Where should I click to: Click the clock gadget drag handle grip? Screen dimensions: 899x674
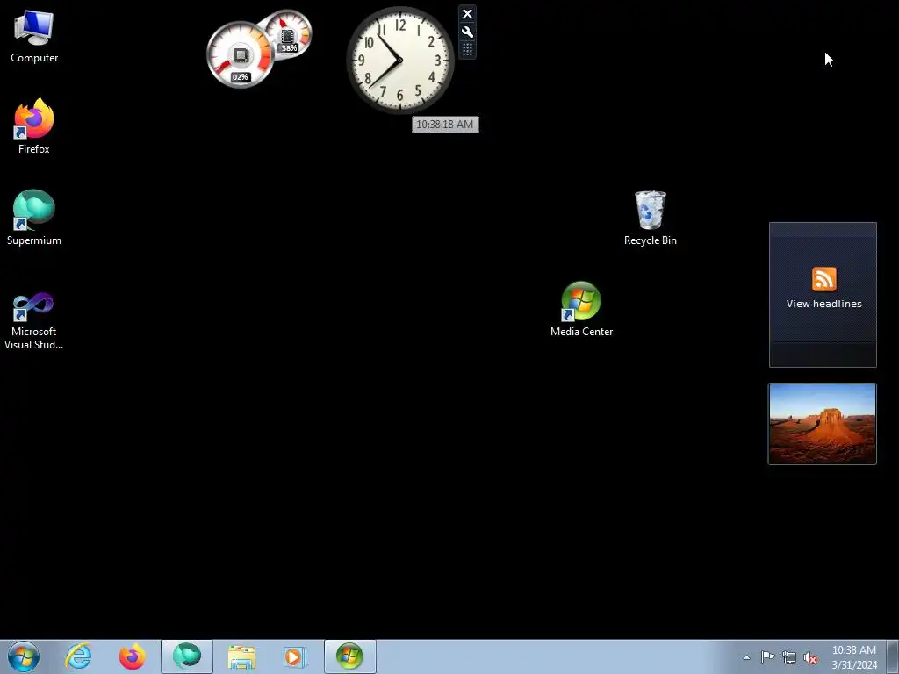pyautogui.click(x=467, y=50)
